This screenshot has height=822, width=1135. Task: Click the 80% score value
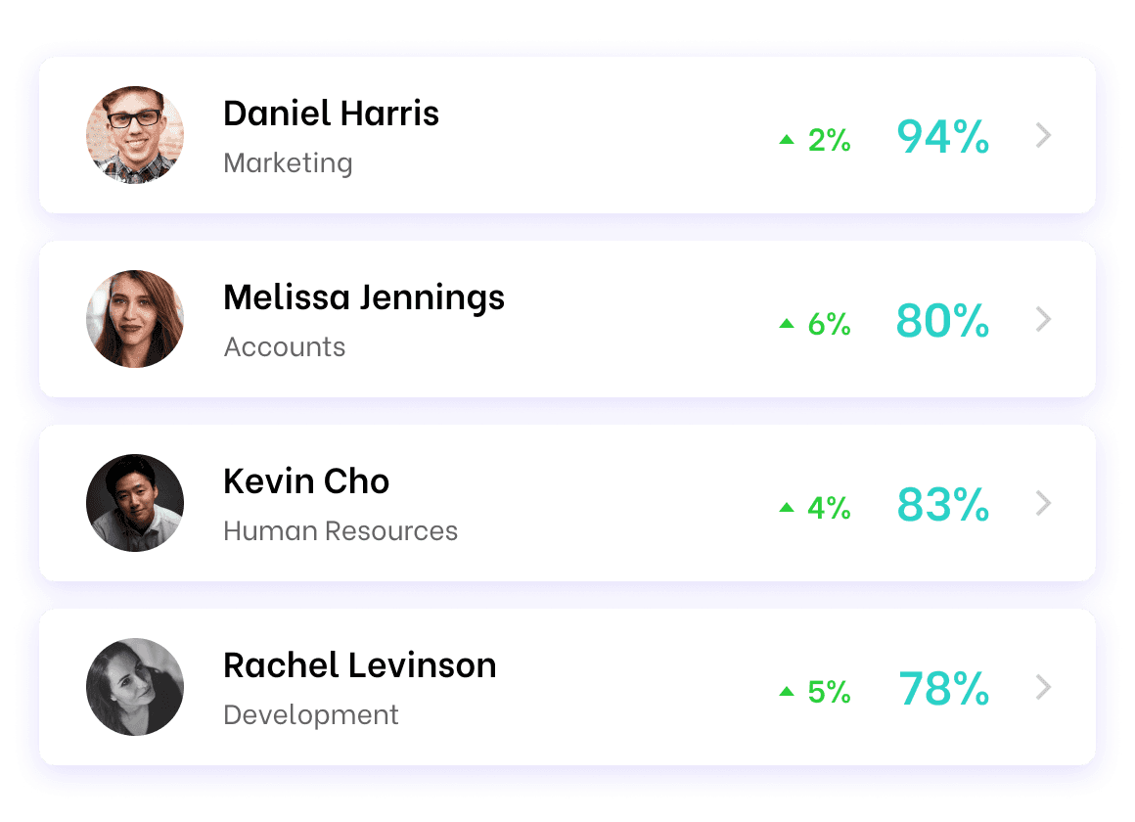[943, 321]
